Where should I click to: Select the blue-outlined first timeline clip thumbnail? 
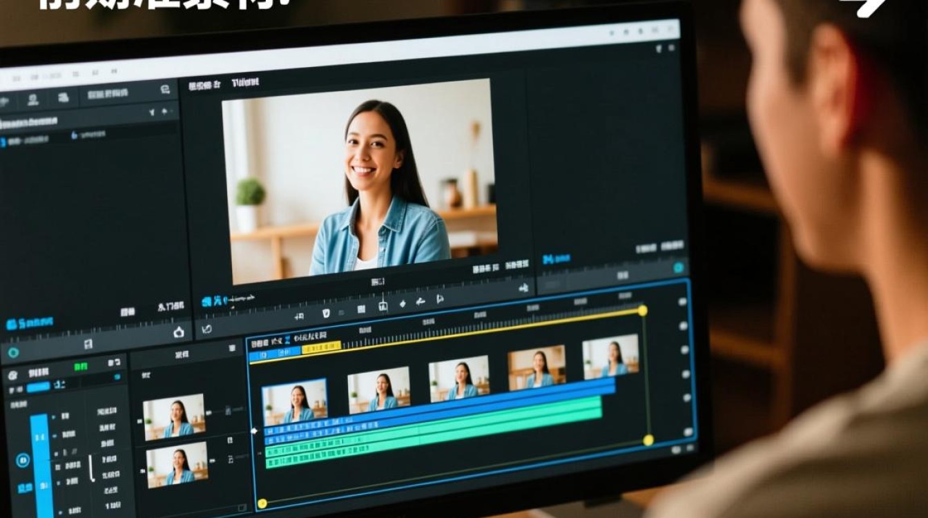(294, 401)
